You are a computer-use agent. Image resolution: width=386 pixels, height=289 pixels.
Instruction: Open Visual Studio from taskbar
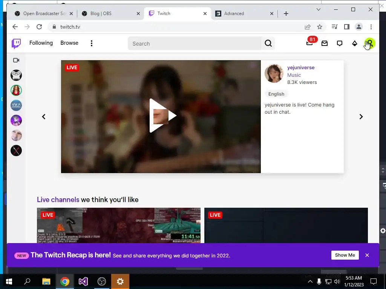[83, 281]
